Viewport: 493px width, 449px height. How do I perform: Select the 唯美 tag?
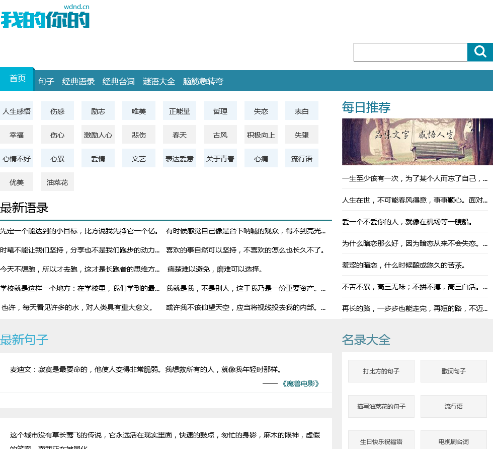[x=139, y=111]
